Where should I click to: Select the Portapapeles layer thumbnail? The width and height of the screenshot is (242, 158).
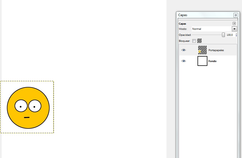tap(202, 50)
